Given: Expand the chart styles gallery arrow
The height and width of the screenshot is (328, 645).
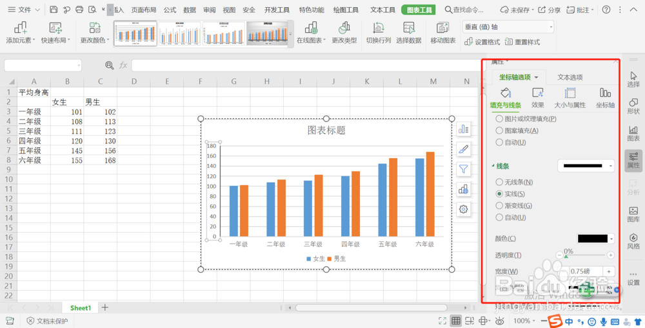Looking at the screenshot, I should 291,34.
